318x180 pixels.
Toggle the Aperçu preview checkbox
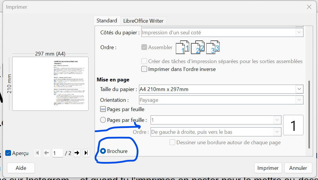pos(8,153)
